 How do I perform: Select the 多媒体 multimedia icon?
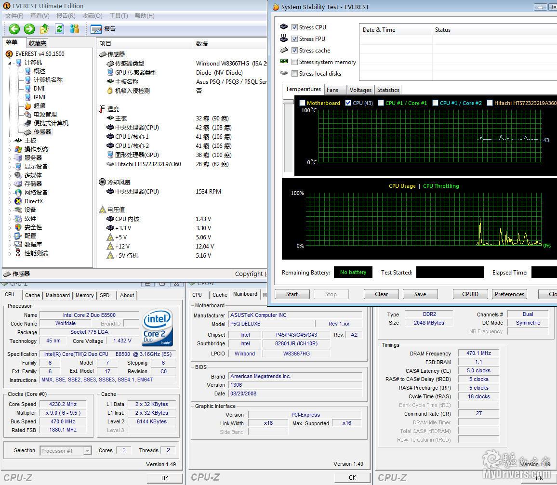[x=18, y=175]
